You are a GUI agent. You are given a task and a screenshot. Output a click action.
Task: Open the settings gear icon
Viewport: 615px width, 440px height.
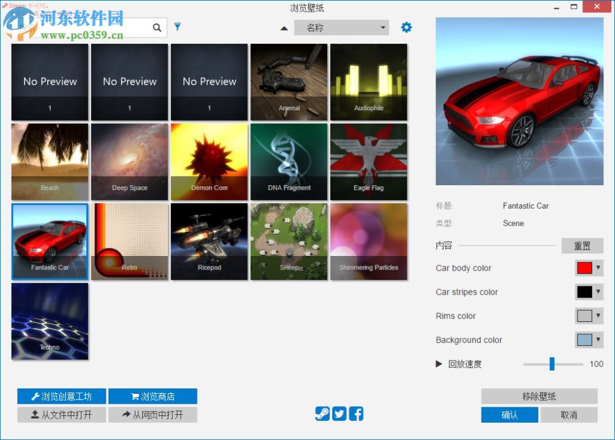coord(407,28)
